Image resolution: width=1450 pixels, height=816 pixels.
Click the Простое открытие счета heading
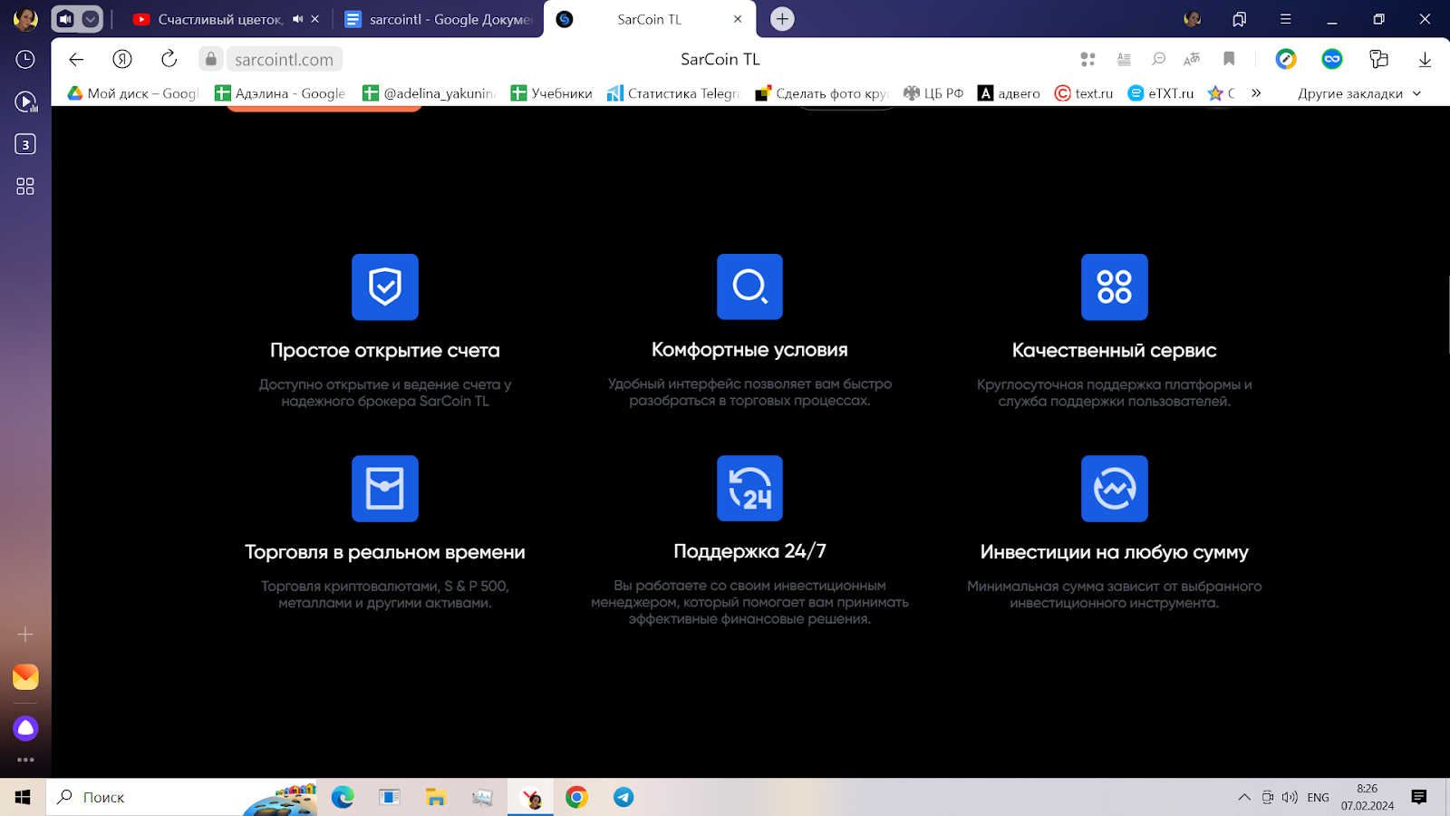(x=385, y=350)
